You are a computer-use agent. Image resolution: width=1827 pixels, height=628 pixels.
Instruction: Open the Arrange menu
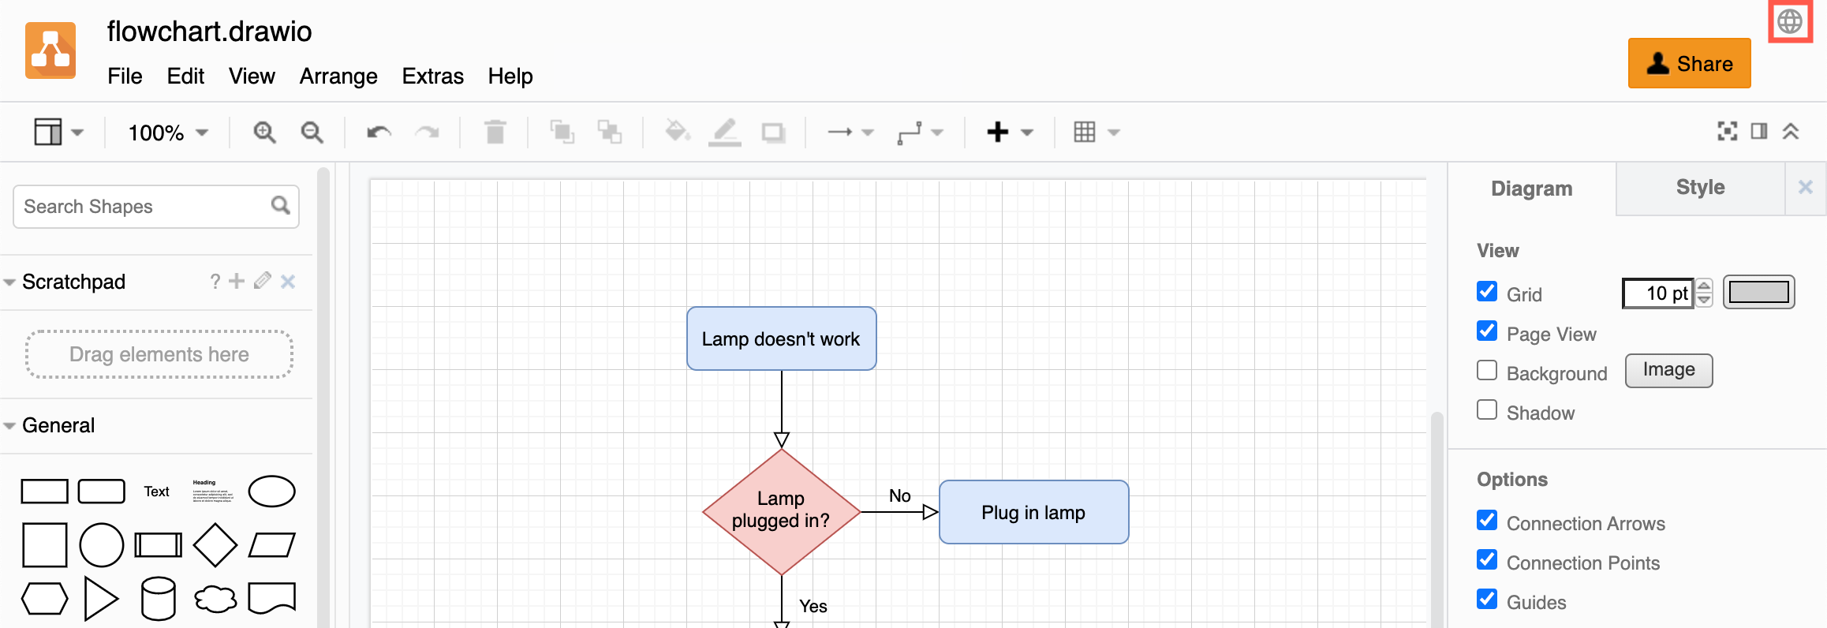click(x=338, y=77)
